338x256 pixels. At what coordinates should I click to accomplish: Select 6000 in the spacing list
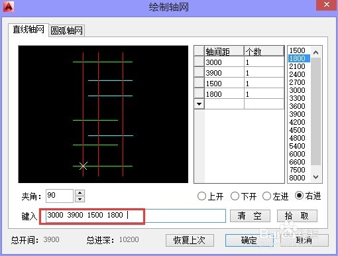[298, 154]
